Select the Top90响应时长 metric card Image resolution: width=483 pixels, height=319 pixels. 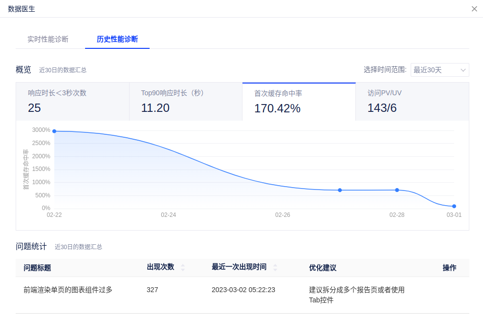(x=186, y=101)
